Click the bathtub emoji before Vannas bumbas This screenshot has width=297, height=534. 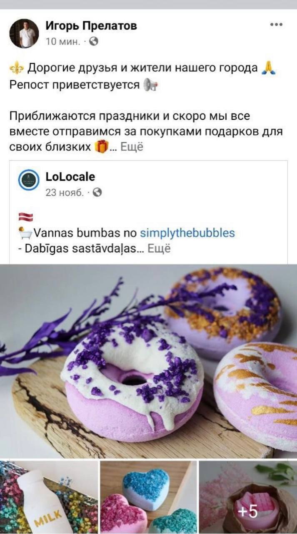[x=26, y=232]
